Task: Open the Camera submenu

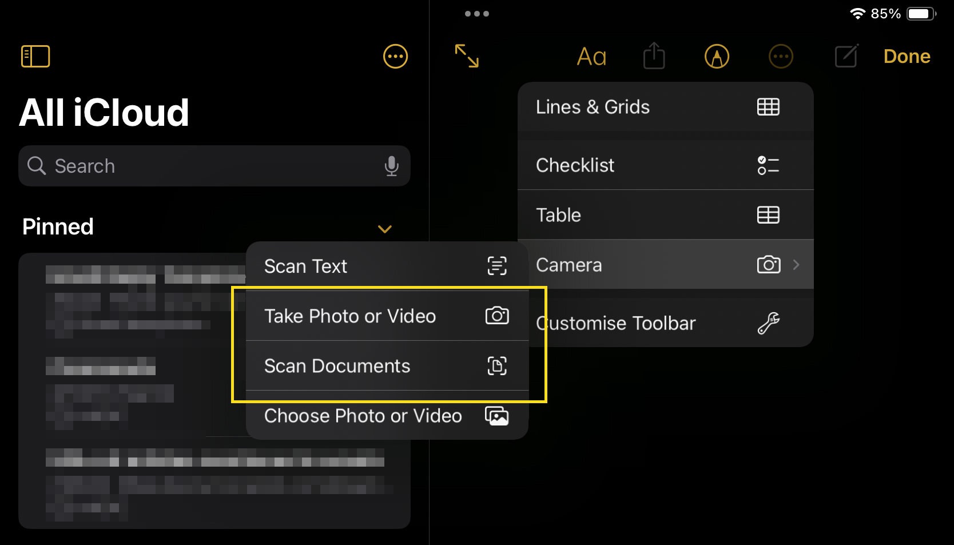Action: point(665,265)
